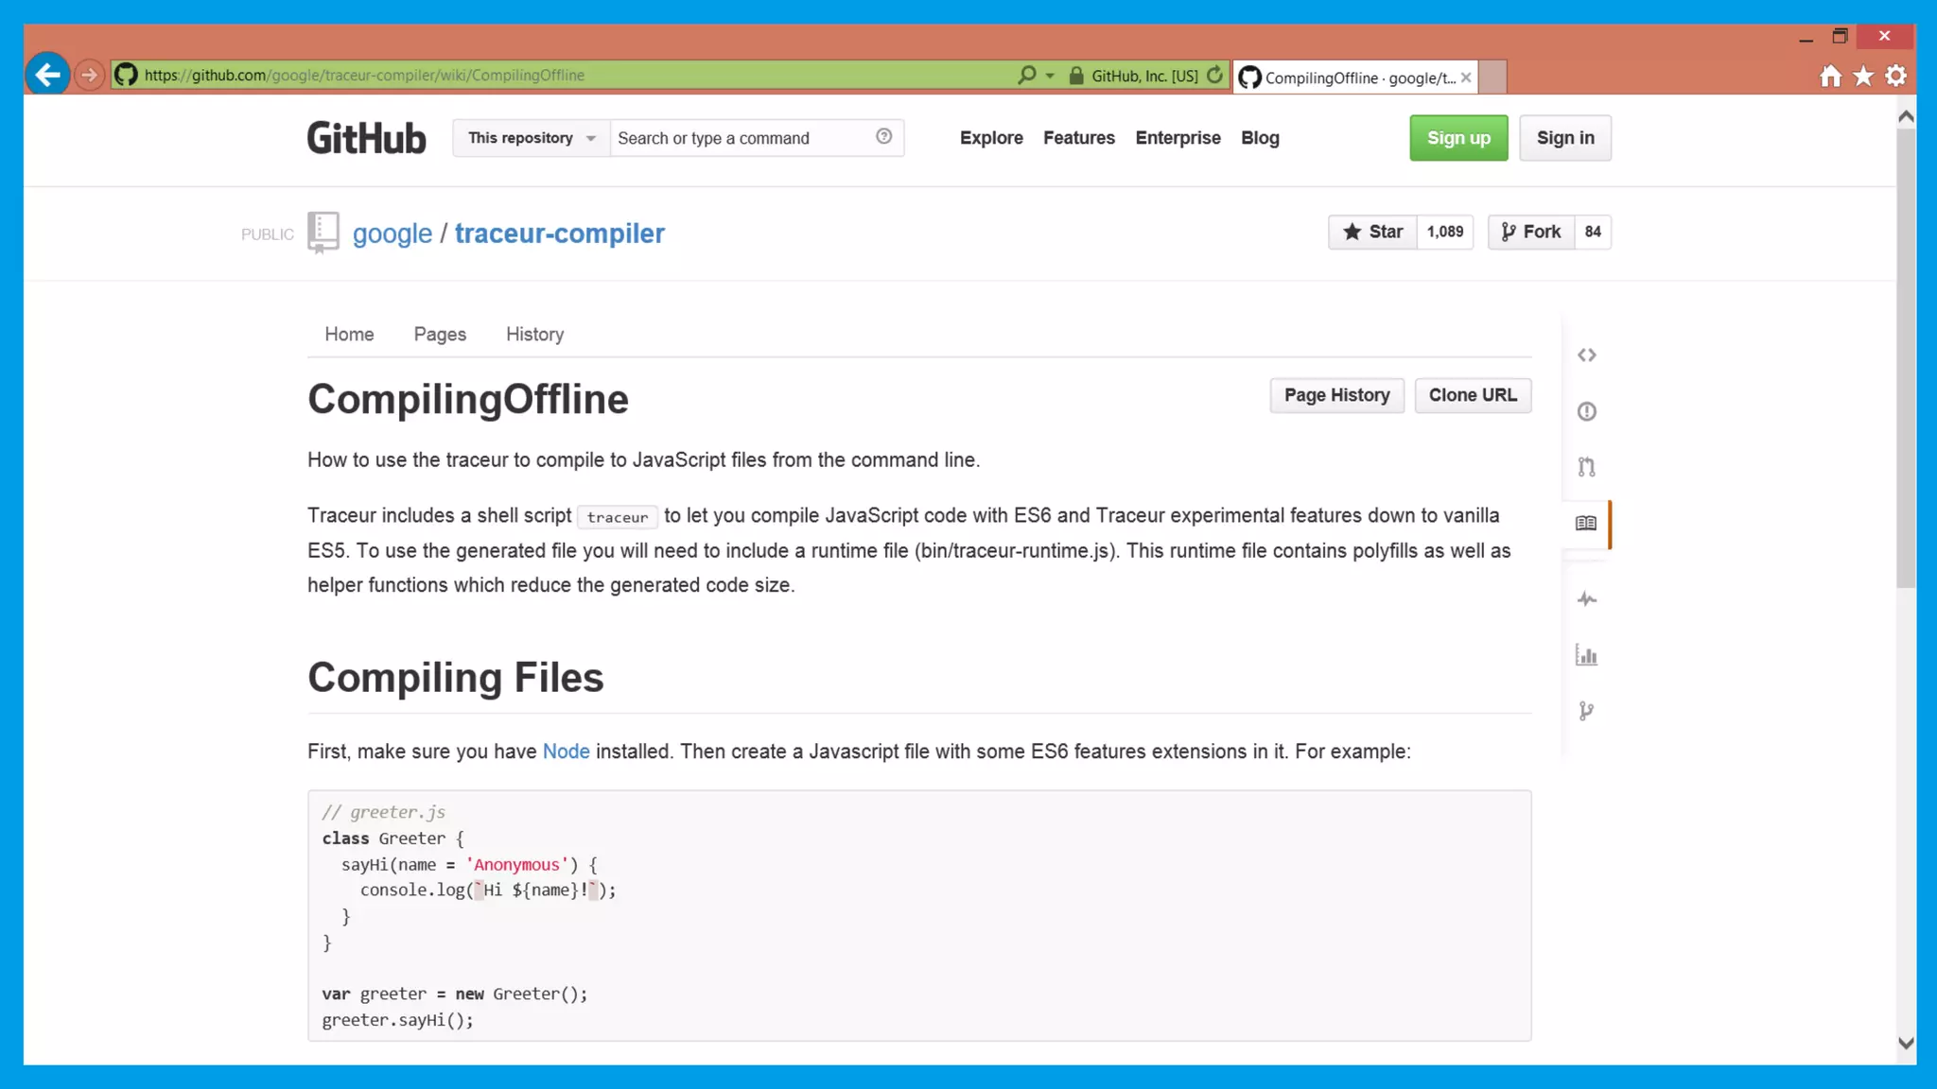Viewport: 1937px width, 1089px height.
Task: Open the Wiki book sidebar icon
Action: pos(1586,524)
